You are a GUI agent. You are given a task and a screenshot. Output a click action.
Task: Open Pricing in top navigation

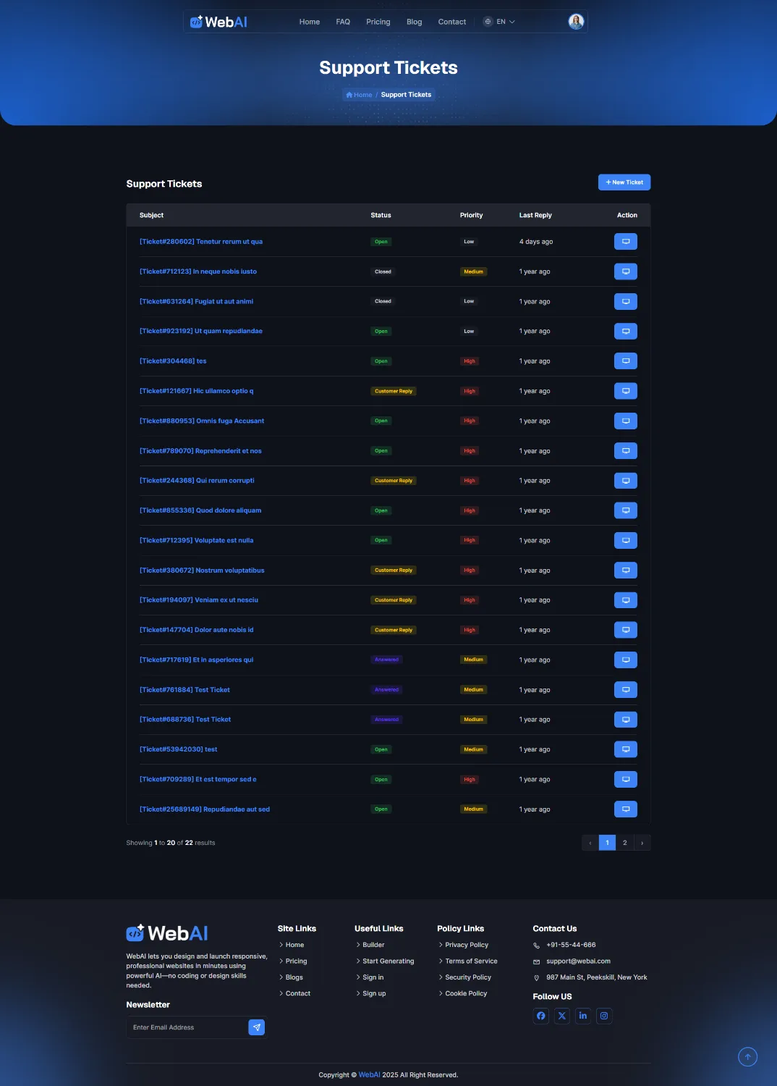coord(378,22)
